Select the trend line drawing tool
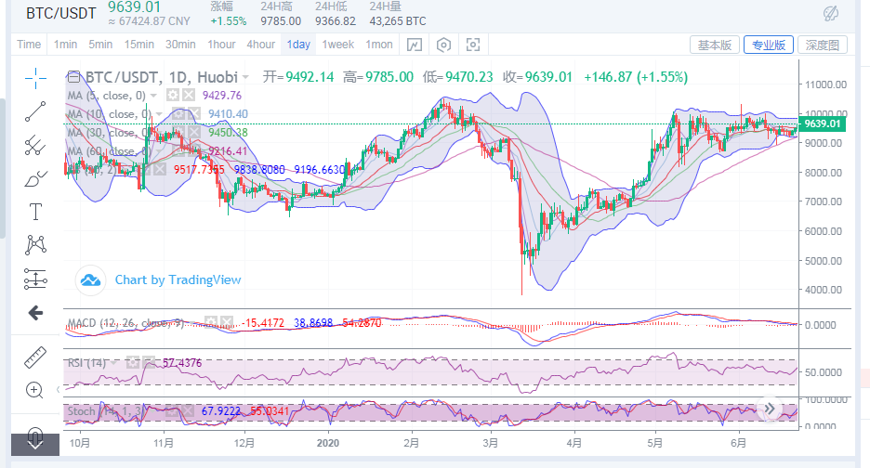The width and height of the screenshot is (870, 468). coord(35,110)
